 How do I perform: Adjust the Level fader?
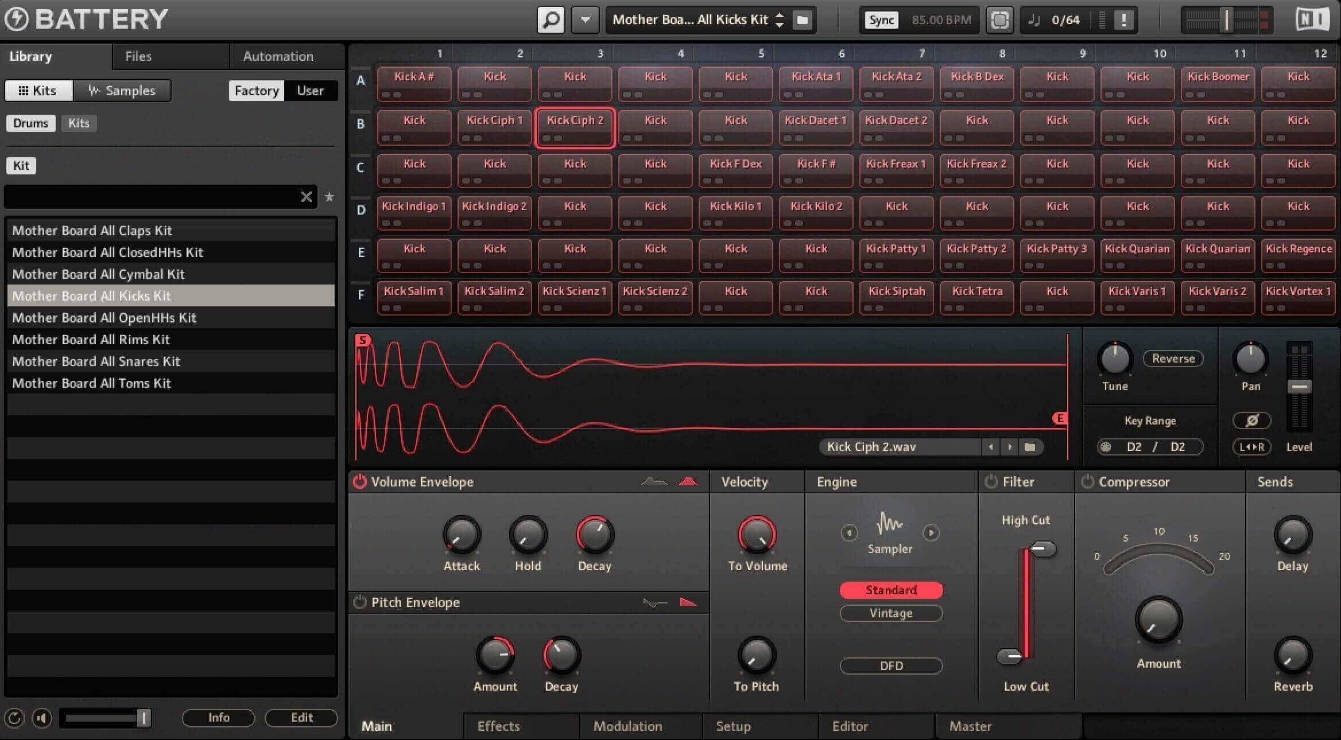pyautogui.click(x=1299, y=387)
